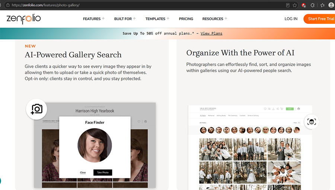Click the Zenfolio logo

23,19
